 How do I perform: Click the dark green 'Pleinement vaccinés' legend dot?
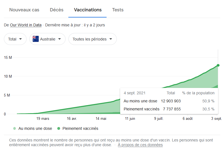(x=58, y=128)
